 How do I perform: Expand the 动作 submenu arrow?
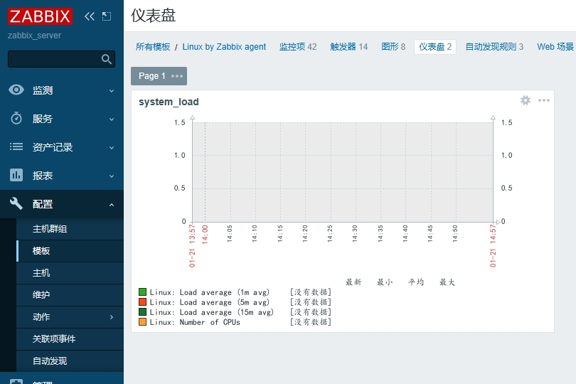point(112,317)
